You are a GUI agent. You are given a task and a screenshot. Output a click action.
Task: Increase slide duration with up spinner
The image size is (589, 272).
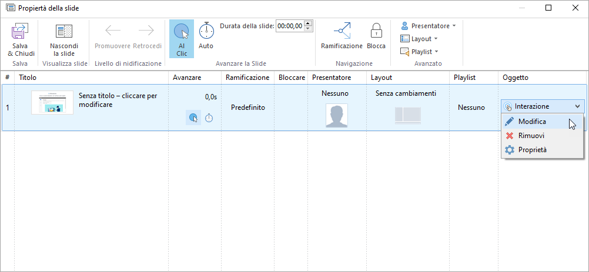(x=309, y=23)
